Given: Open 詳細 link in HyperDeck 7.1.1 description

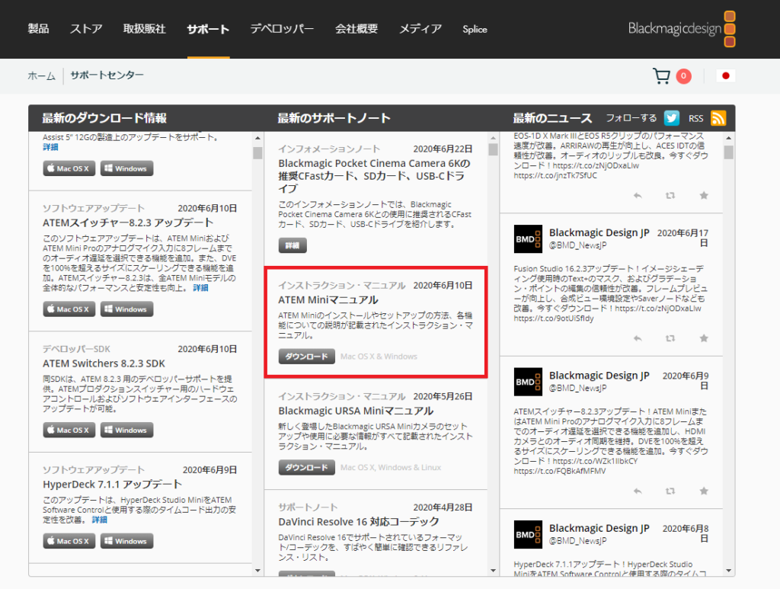Looking at the screenshot, I should pos(100,520).
